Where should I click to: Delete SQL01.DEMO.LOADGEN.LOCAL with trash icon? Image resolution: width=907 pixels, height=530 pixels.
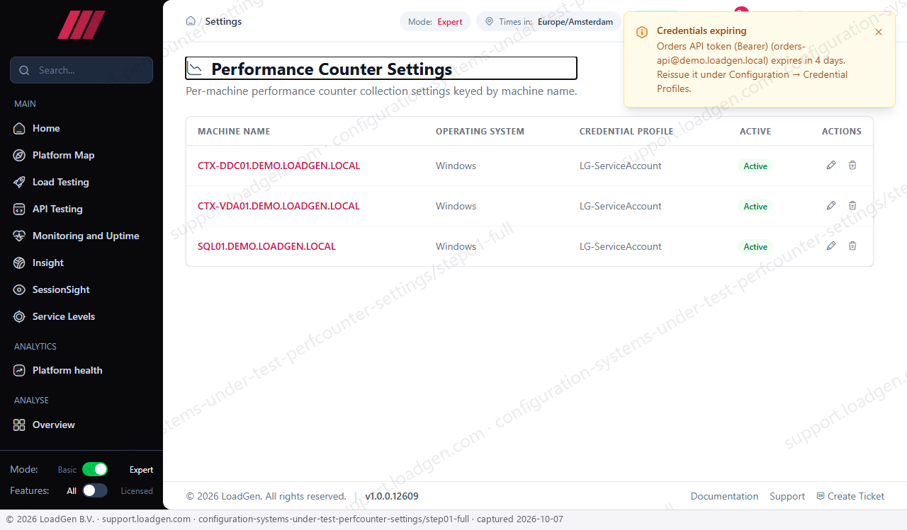[852, 246]
